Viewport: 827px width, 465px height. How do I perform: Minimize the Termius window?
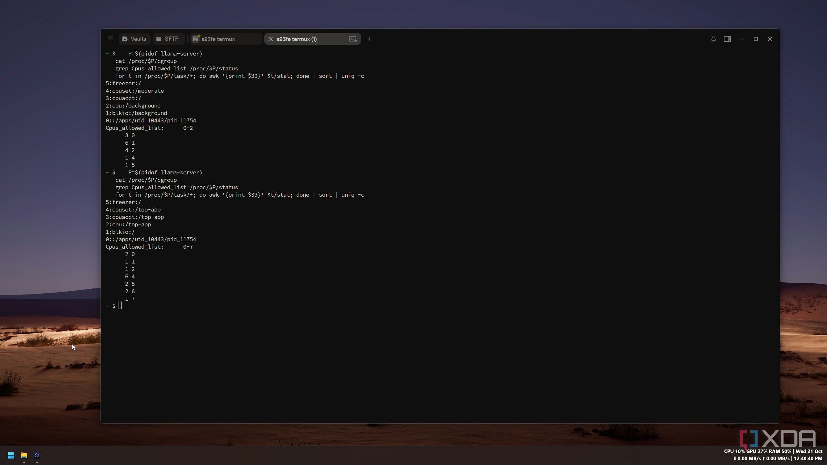click(x=742, y=39)
